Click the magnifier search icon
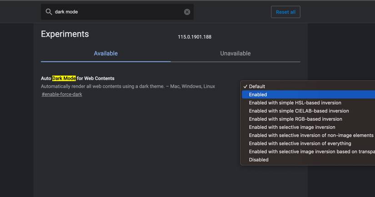Screen dimensions: 375x197 (x=49, y=12)
